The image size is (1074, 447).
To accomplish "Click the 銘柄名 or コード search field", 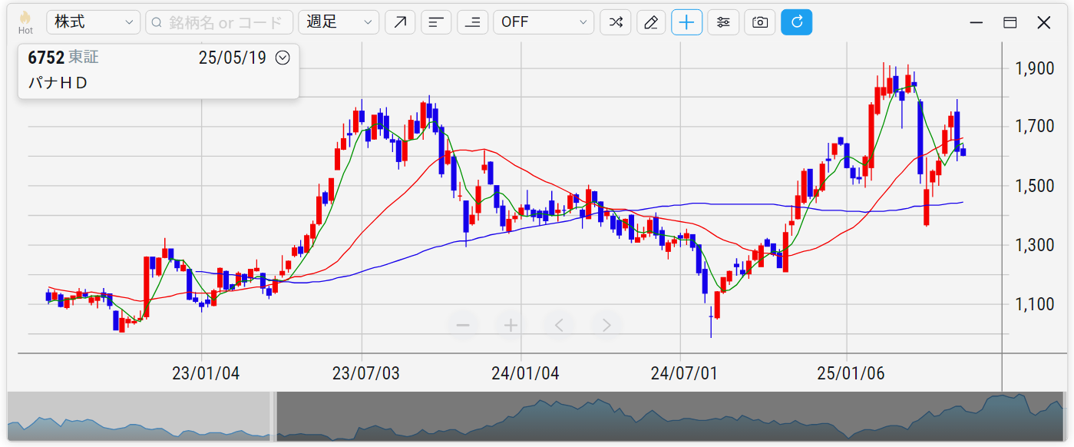I will point(220,22).
